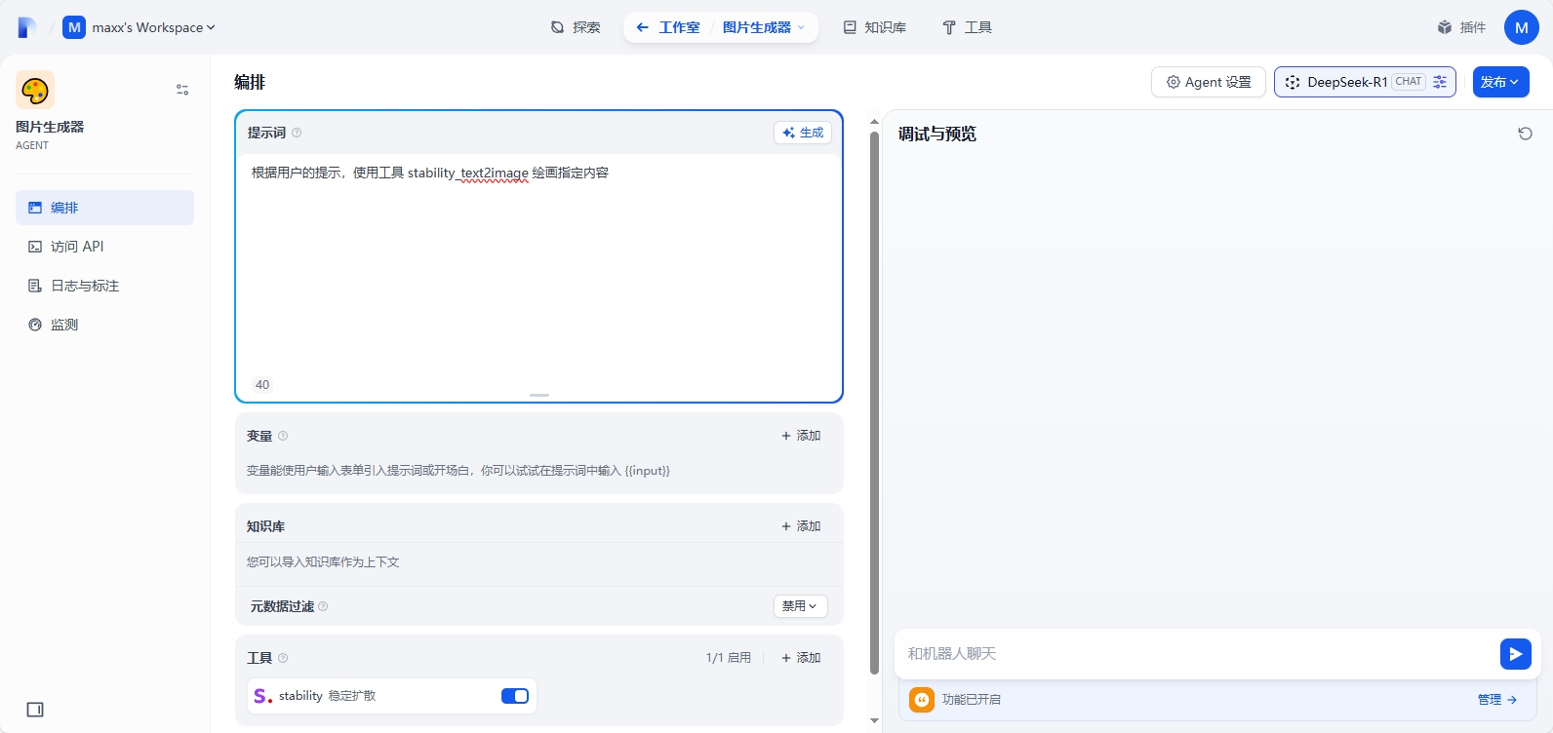Open user avatar M menu

1522,27
